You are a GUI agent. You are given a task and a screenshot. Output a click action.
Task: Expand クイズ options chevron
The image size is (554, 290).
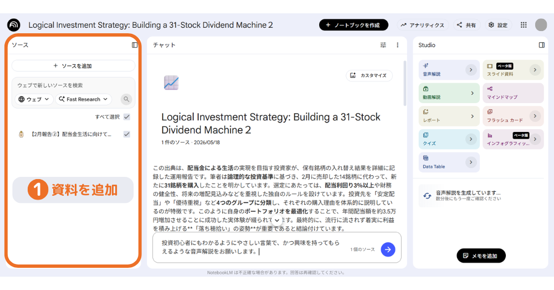click(470, 139)
